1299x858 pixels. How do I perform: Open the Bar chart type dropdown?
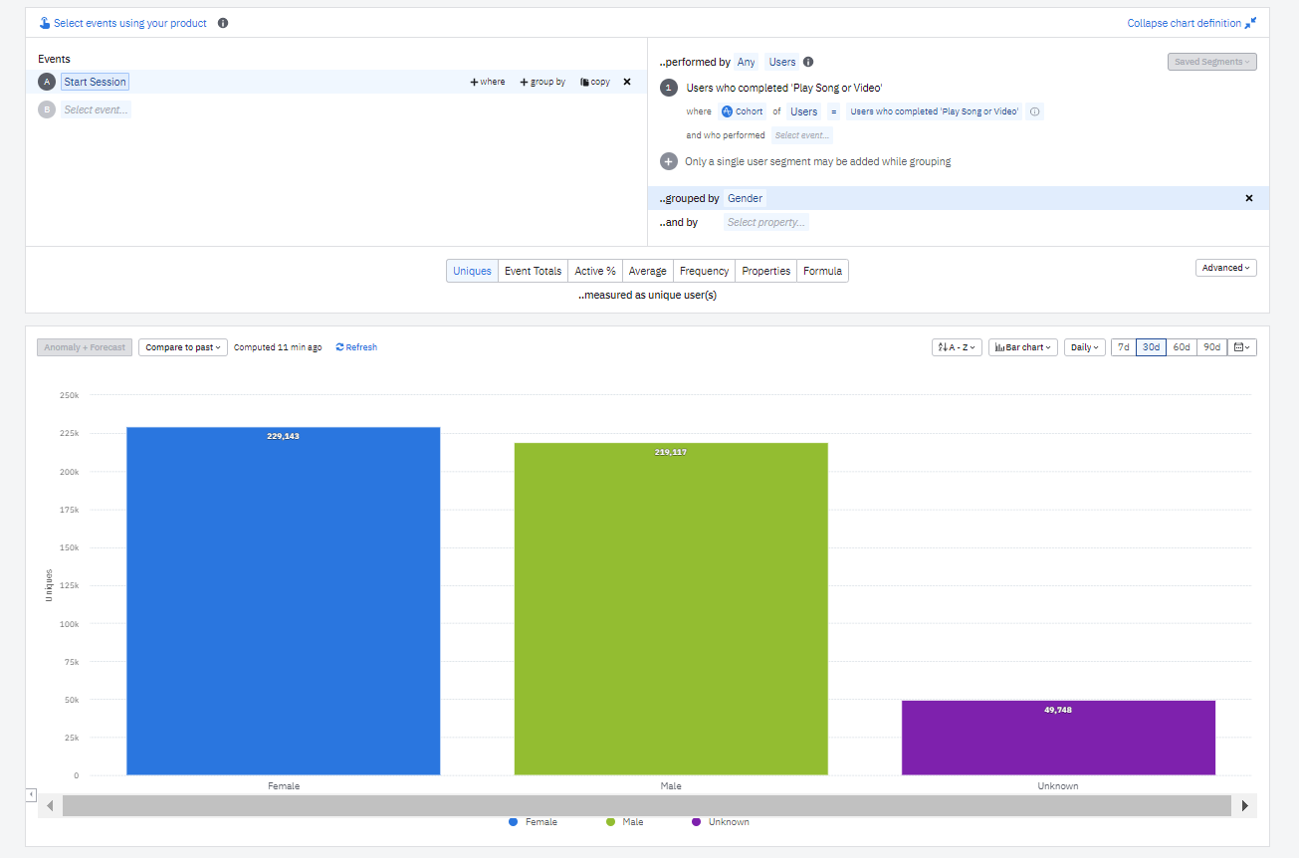point(1023,347)
